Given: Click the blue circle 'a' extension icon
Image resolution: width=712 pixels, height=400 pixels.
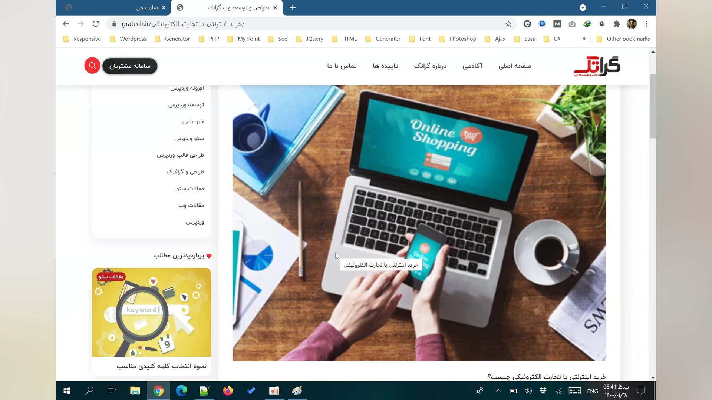Looking at the screenshot, I should pyautogui.click(x=542, y=24).
